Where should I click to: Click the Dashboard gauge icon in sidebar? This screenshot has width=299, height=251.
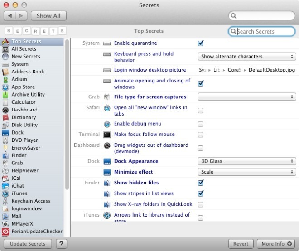(5, 110)
